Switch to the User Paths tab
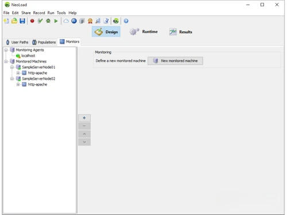This screenshot has height=215, width=287. [17, 42]
